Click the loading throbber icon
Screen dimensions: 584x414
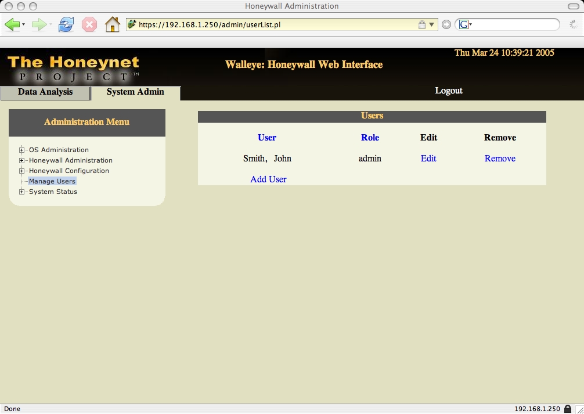[574, 24]
